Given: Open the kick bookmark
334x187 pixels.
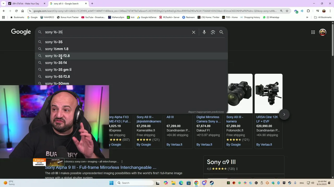Looking at the screenshot, I should tap(131, 17).
